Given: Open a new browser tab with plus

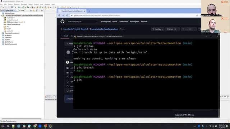Looking at the screenshot, I should click(x=89, y=11).
